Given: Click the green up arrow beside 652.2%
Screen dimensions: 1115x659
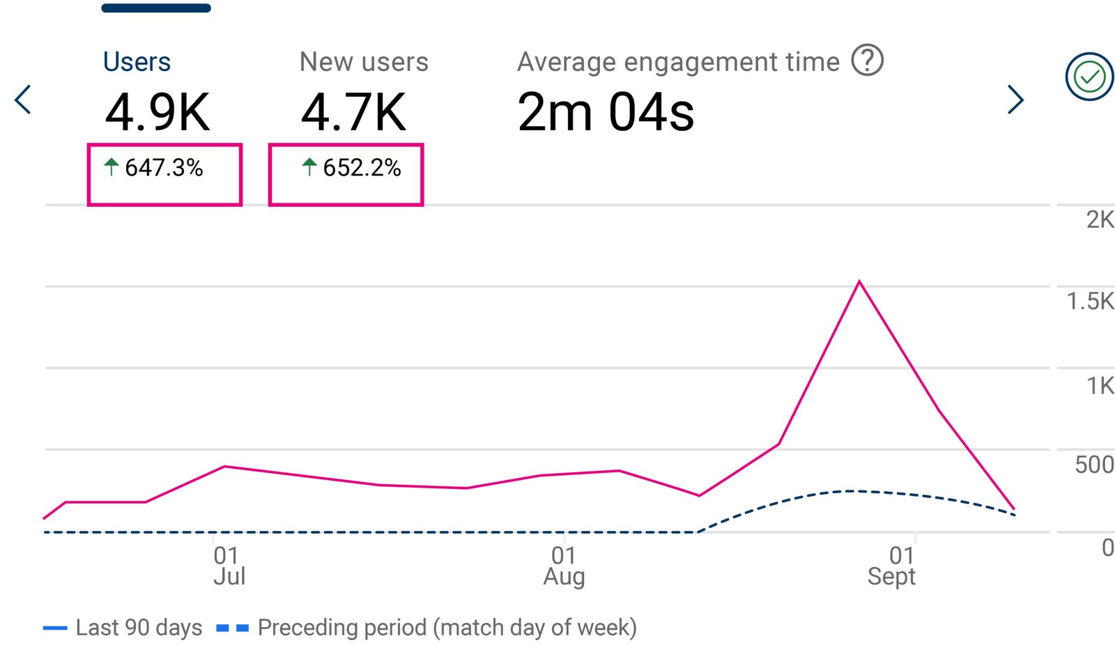Looking at the screenshot, I should 309,167.
